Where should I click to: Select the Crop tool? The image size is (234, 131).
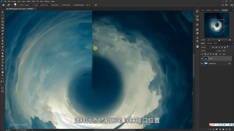click(2, 25)
